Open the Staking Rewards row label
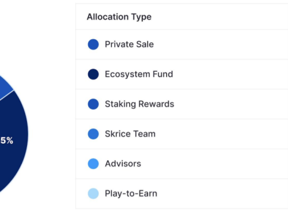Screen dimensions: 288x216 pyautogui.click(x=139, y=104)
